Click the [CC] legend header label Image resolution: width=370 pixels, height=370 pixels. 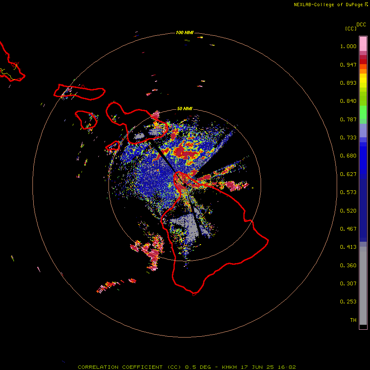click(x=351, y=28)
